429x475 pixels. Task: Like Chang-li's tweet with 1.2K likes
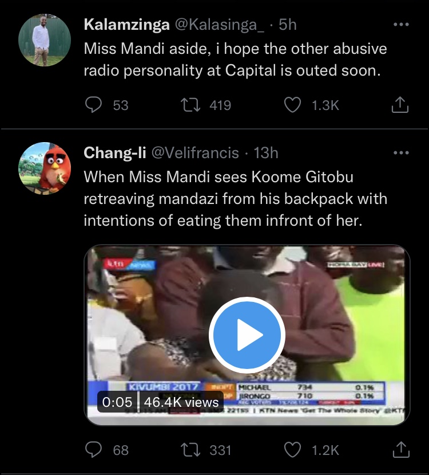pos(292,450)
